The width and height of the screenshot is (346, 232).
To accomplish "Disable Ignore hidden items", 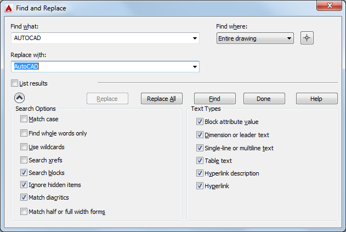I will (24, 185).
